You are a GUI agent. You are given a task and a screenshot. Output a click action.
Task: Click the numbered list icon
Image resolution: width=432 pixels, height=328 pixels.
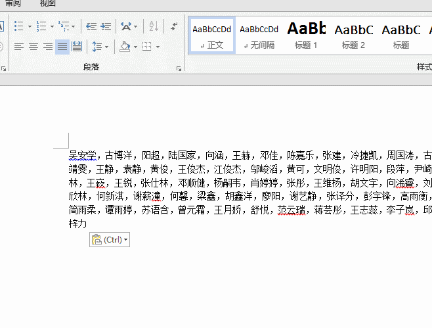[x=41, y=26]
